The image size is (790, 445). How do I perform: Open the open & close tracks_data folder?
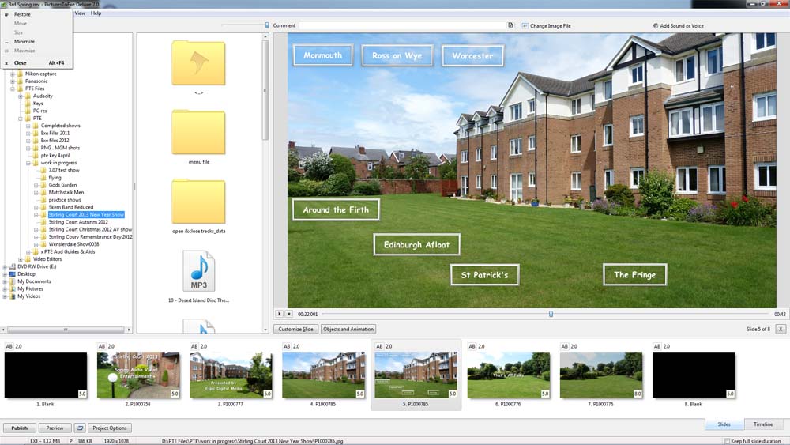198,202
